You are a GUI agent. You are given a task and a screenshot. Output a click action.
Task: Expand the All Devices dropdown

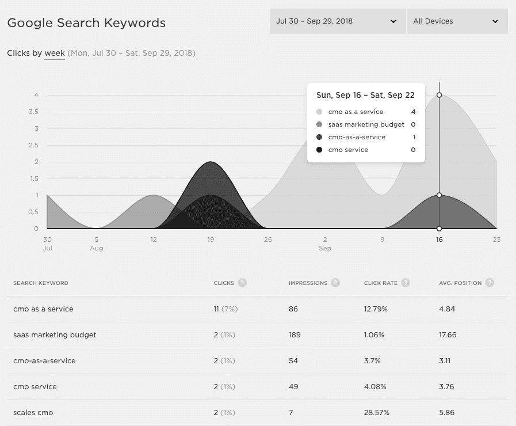pyautogui.click(x=456, y=21)
